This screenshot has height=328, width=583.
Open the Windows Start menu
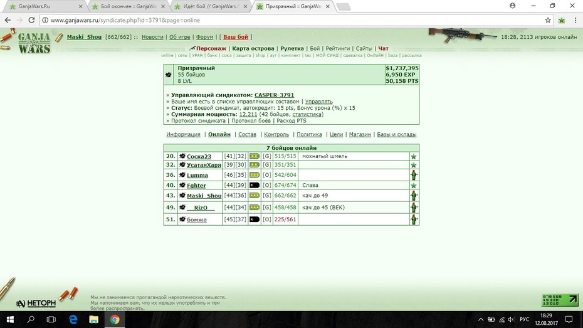tap(10, 319)
